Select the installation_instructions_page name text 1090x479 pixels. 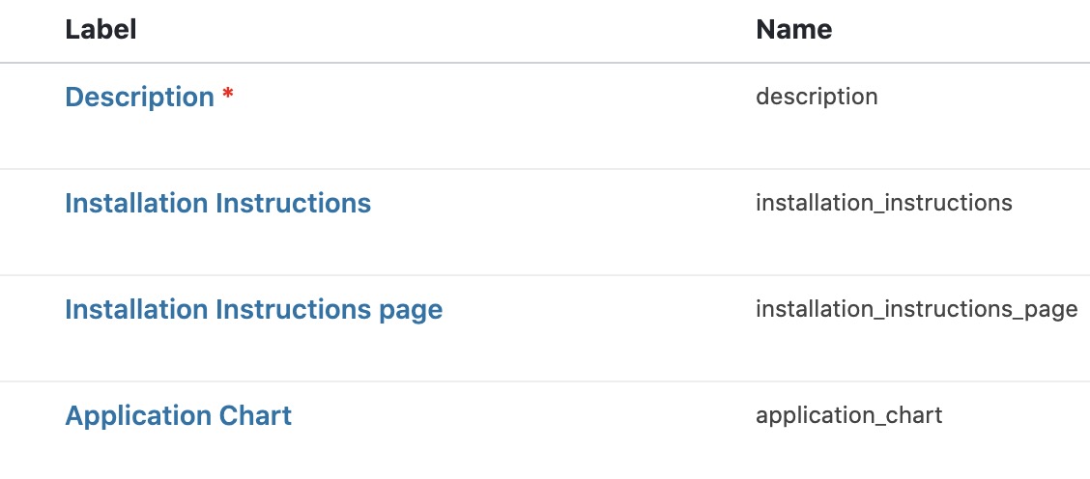916,309
